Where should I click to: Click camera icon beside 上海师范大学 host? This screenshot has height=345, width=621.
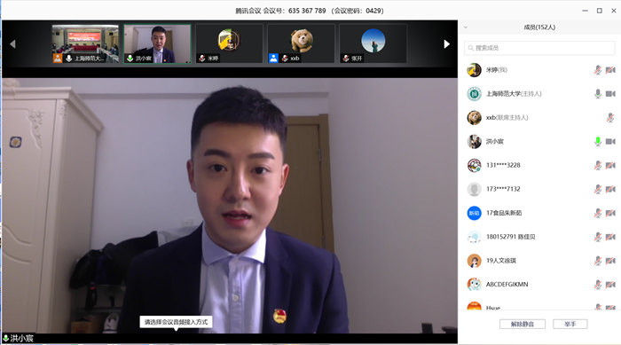click(x=610, y=94)
